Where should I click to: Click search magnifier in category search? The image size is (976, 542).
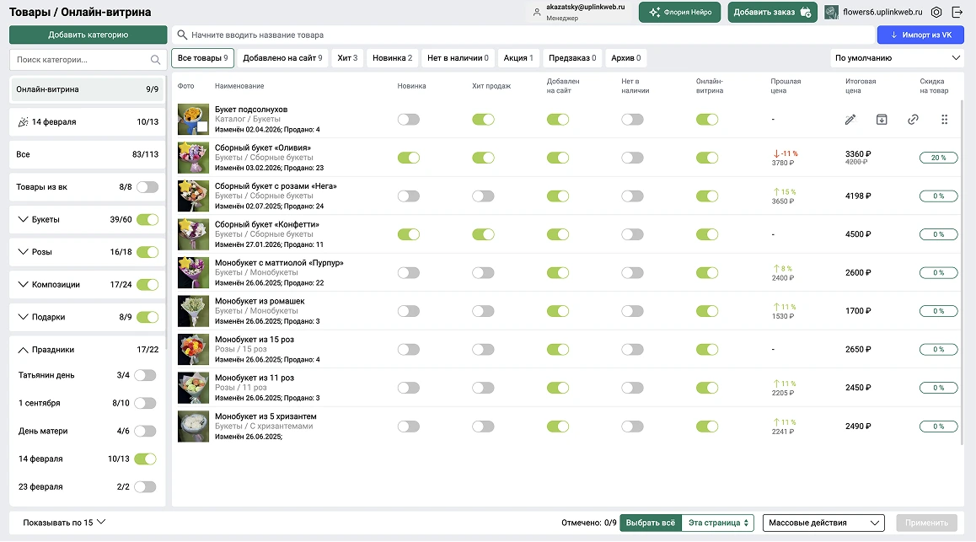(155, 60)
